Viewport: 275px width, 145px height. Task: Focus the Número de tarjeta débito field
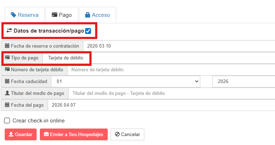[171, 69]
